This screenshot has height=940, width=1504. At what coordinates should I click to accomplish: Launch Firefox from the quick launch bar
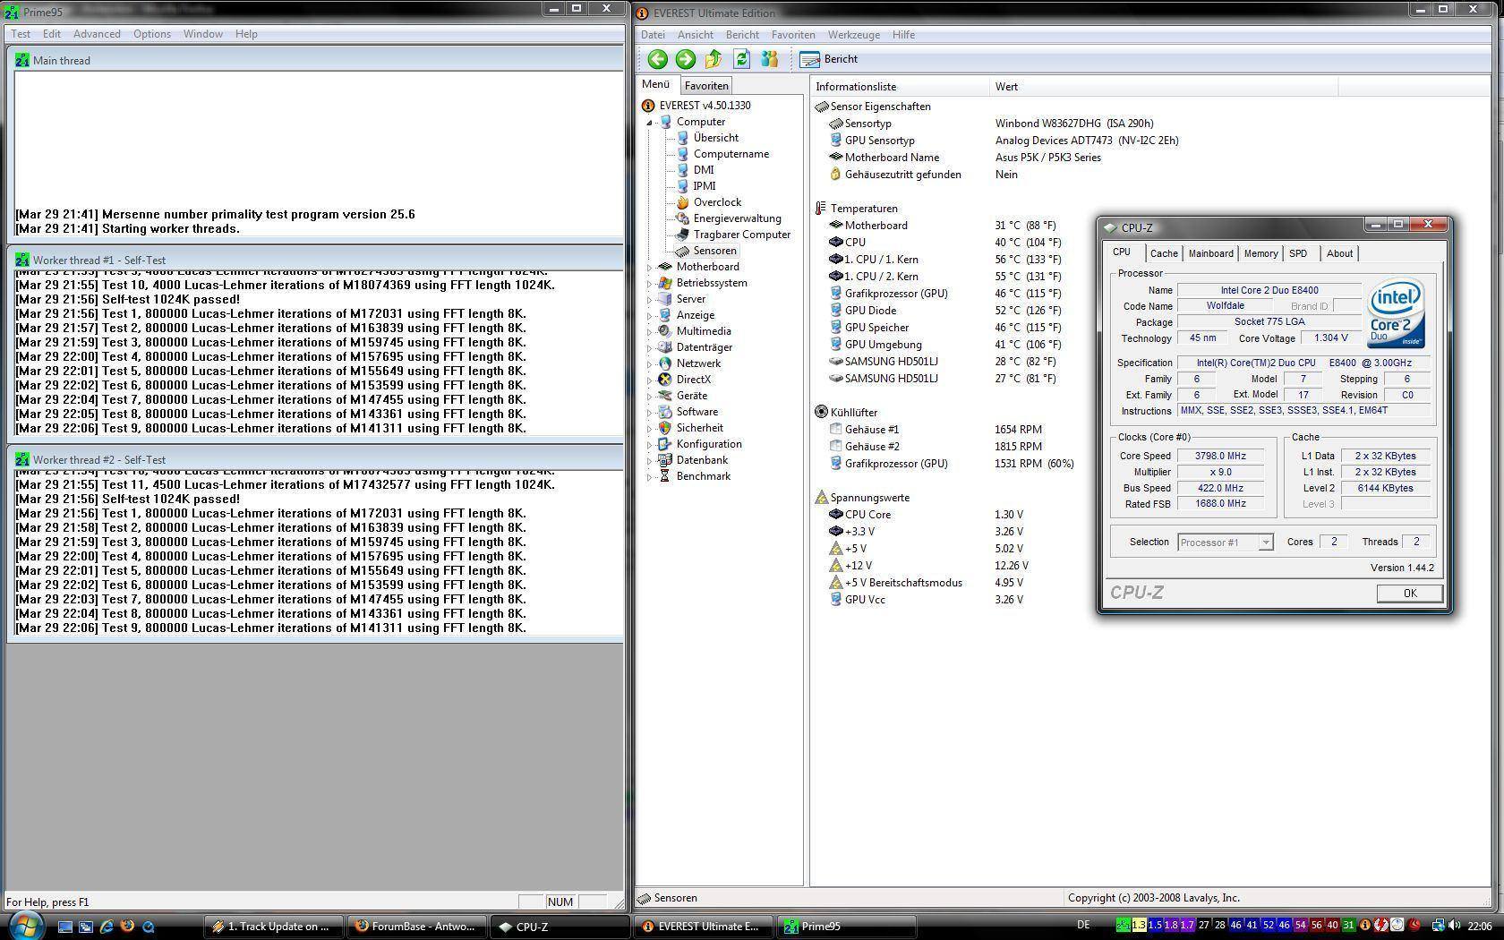pyautogui.click(x=127, y=927)
